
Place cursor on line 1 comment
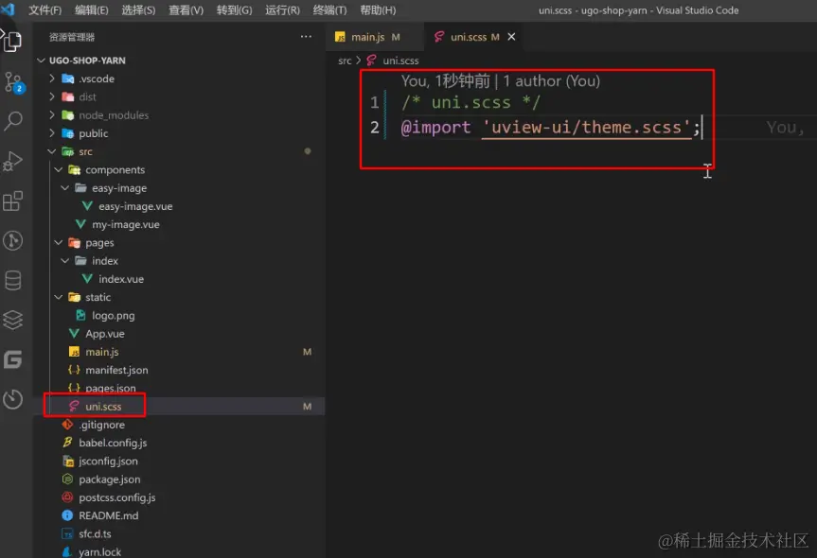(x=471, y=102)
